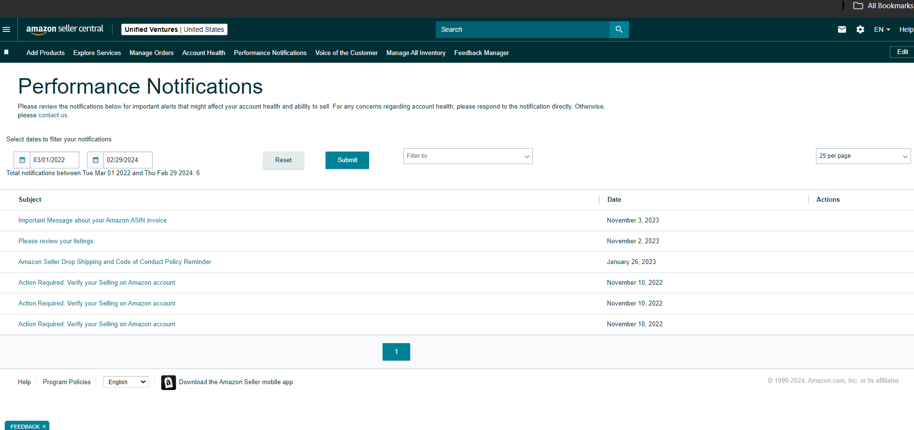
Task: Open the EN language dropdown
Action: [x=882, y=29]
